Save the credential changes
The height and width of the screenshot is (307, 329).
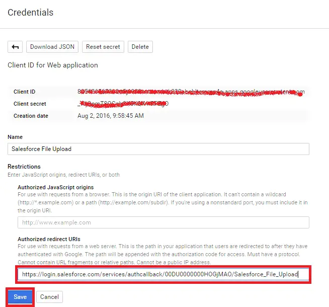point(20,297)
